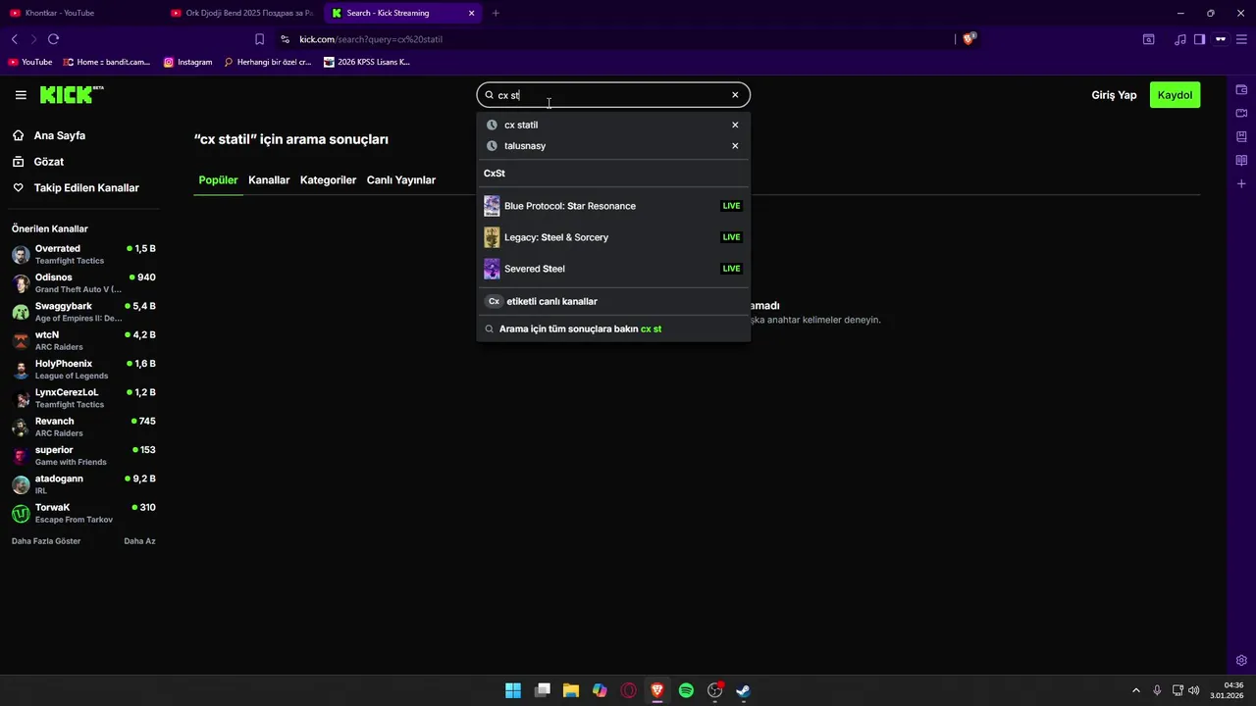Open the sunglasses private mode icon
This screenshot has height=706, width=1256.
click(x=1221, y=39)
